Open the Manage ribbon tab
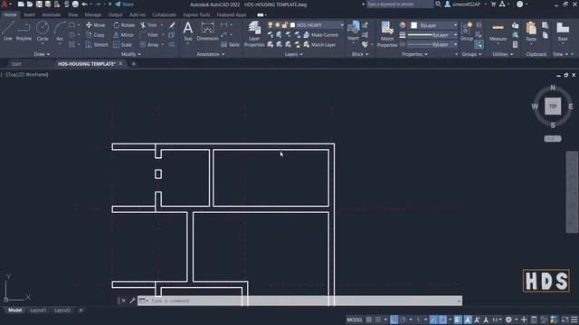This screenshot has height=325, width=579. pyautogui.click(x=92, y=14)
